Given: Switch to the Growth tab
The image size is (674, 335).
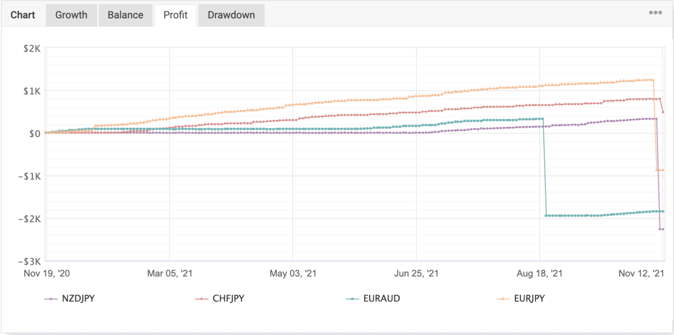Looking at the screenshot, I should pos(71,15).
